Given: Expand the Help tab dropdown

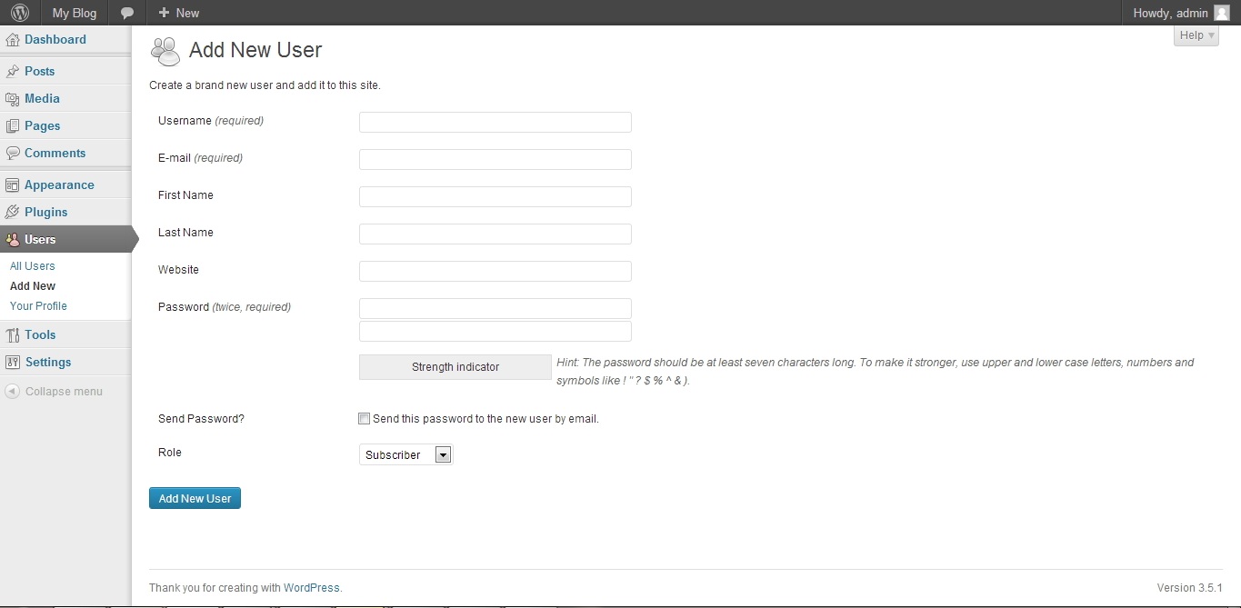Looking at the screenshot, I should [x=1196, y=35].
